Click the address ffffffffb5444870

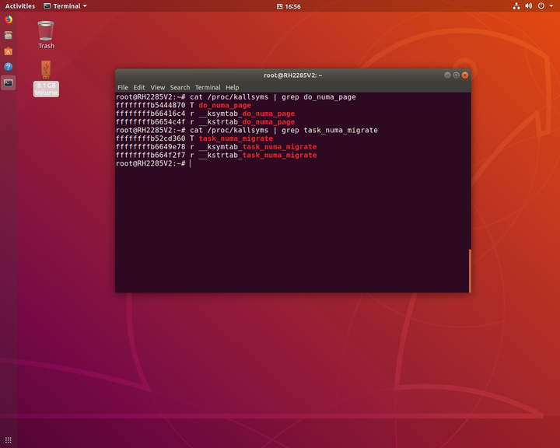(x=150, y=106)
